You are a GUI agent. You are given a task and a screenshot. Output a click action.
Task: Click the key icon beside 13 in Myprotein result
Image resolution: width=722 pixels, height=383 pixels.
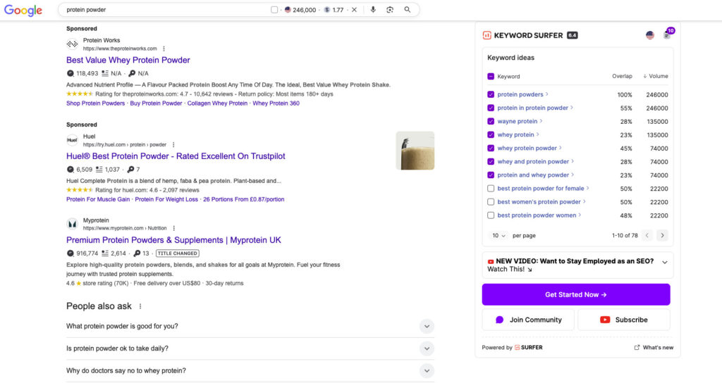coord(137,253)
